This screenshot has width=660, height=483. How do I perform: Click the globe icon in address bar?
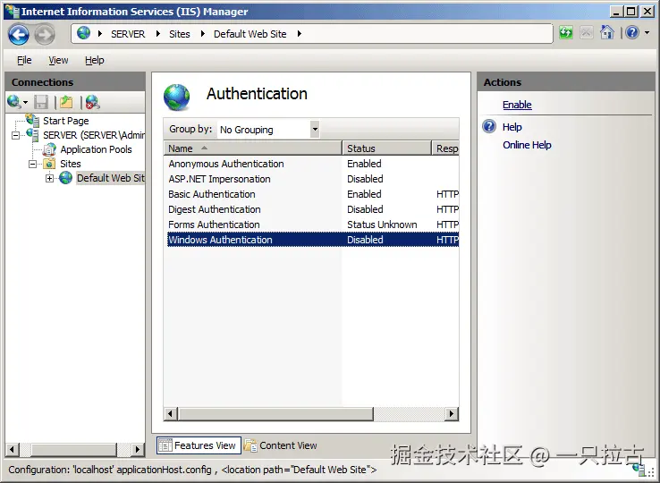pos(84,33)
